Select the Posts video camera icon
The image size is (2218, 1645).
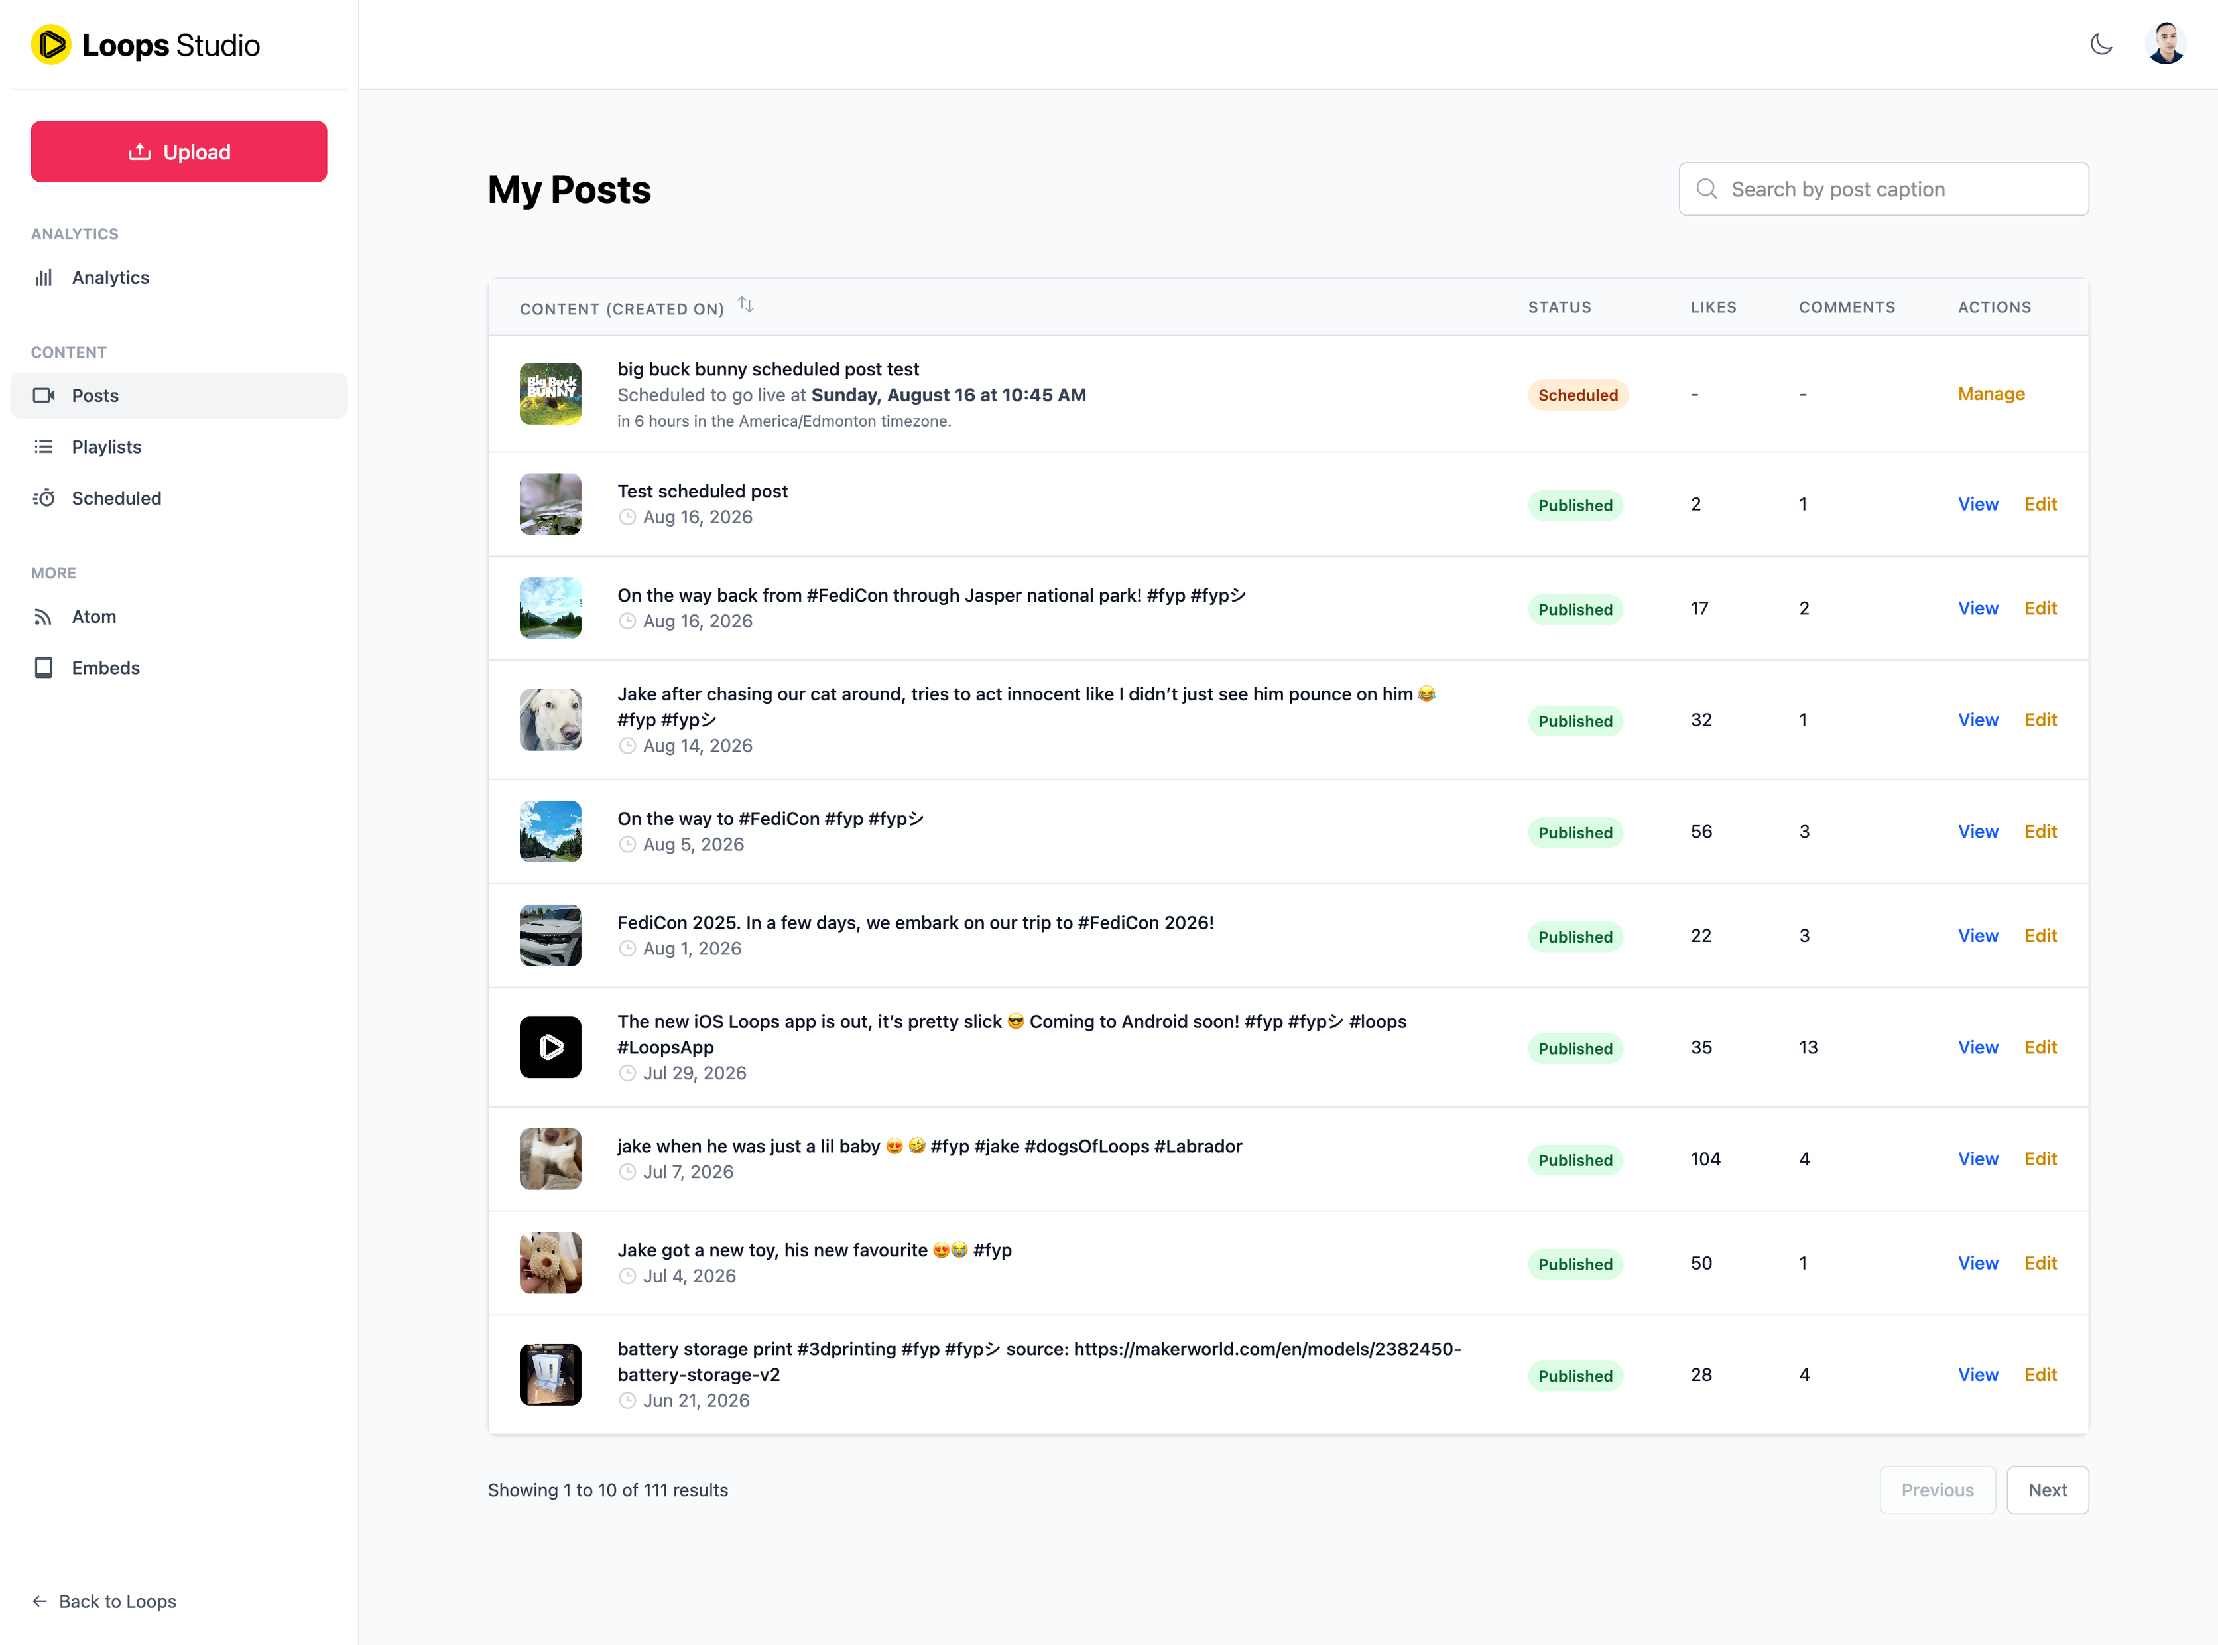[44, 395]
